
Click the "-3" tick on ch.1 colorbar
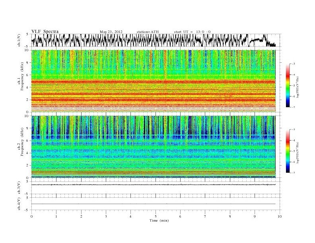[x=294, y=64]
